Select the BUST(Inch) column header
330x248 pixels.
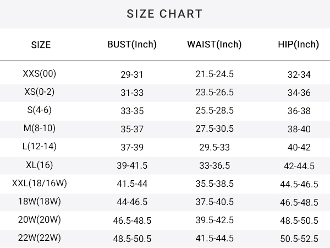132,45
